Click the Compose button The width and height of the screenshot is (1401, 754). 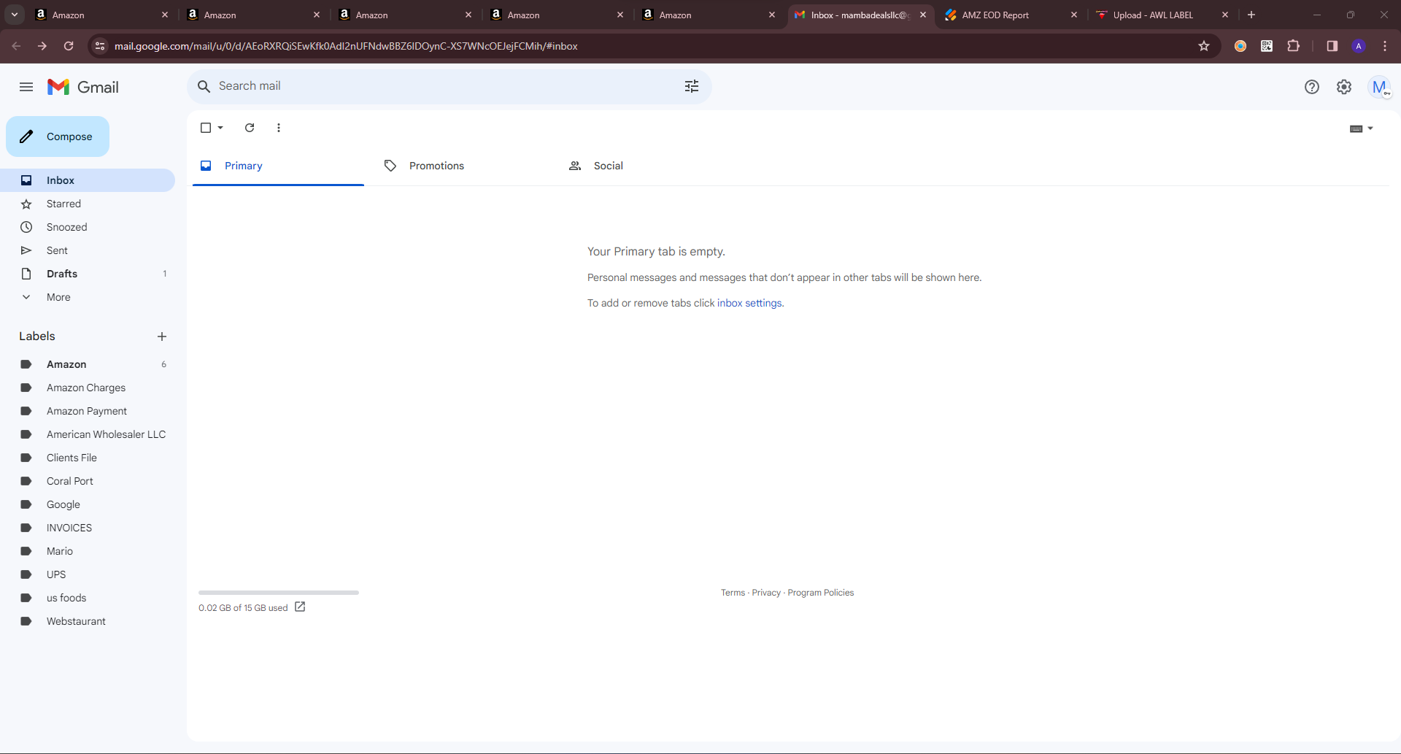(58, 136)
